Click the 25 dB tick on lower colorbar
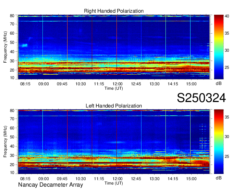The height and width of the screenshot is (189, 233). tap(227, 156)
